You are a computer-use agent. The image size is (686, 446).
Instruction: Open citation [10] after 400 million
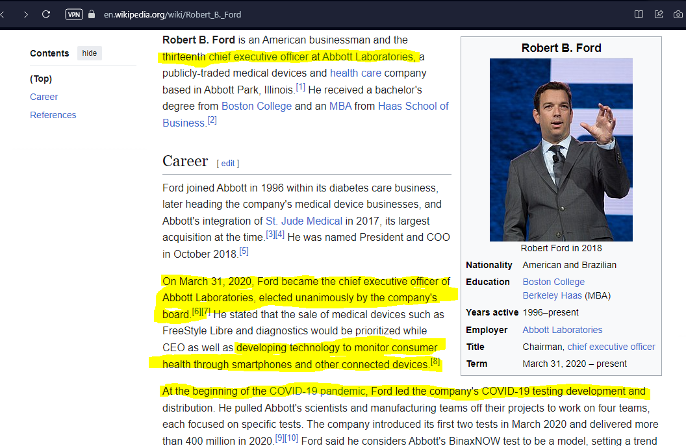click(x=292, y=438)
